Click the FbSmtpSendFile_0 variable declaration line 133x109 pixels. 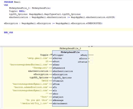coord(30,8)
